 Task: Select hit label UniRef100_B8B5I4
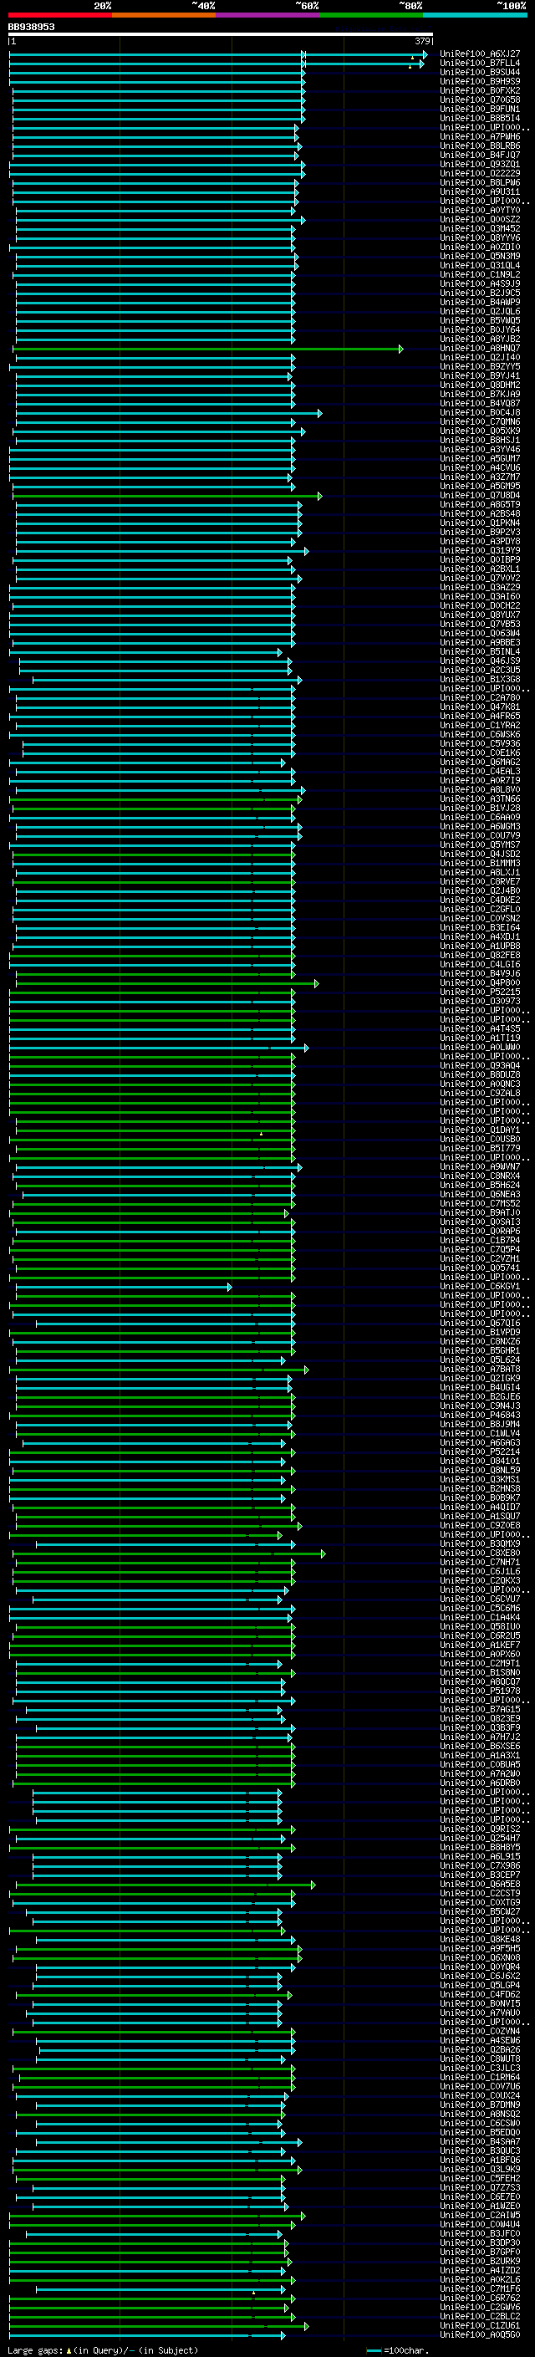(x=480, y=118)
